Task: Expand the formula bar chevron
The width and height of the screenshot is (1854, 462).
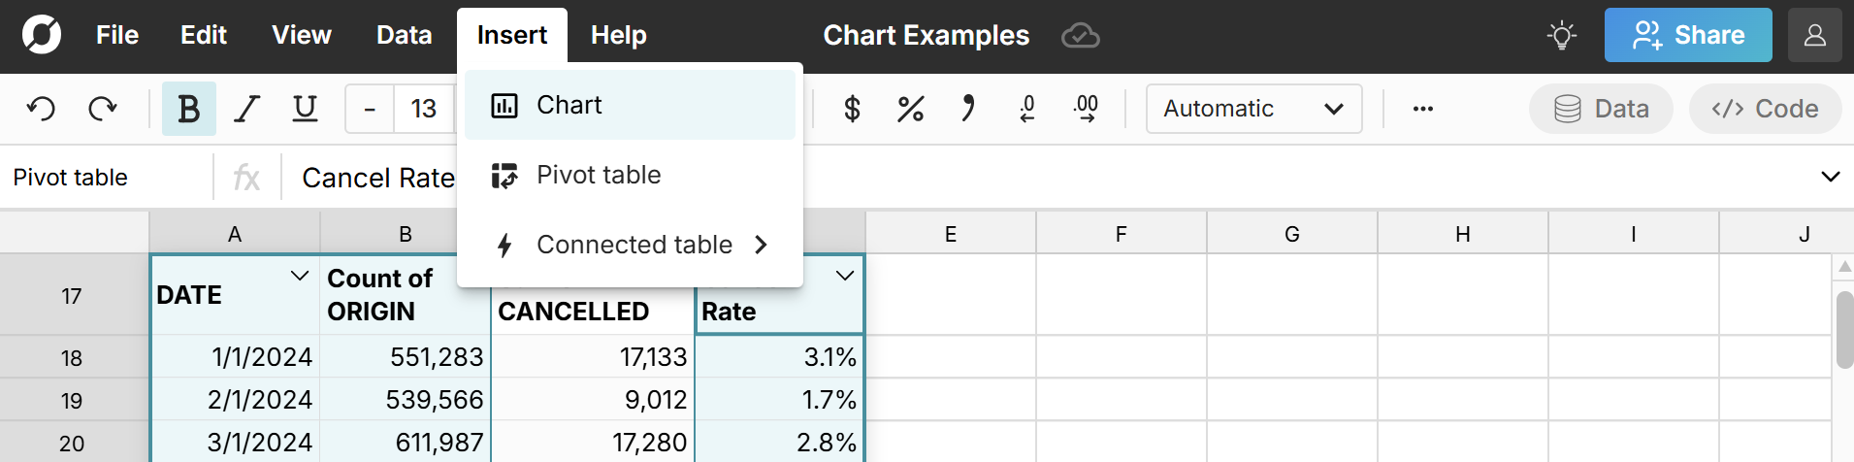Action: click(1830, 177)
